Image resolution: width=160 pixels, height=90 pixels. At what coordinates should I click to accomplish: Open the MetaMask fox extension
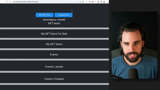coord(92,2)
